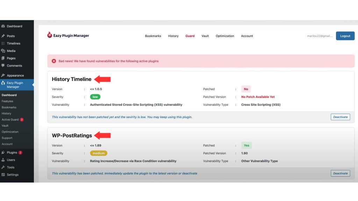The image size is (358, 201).
Task: Click the Tools wrench icon
Action: click(3, 167)
